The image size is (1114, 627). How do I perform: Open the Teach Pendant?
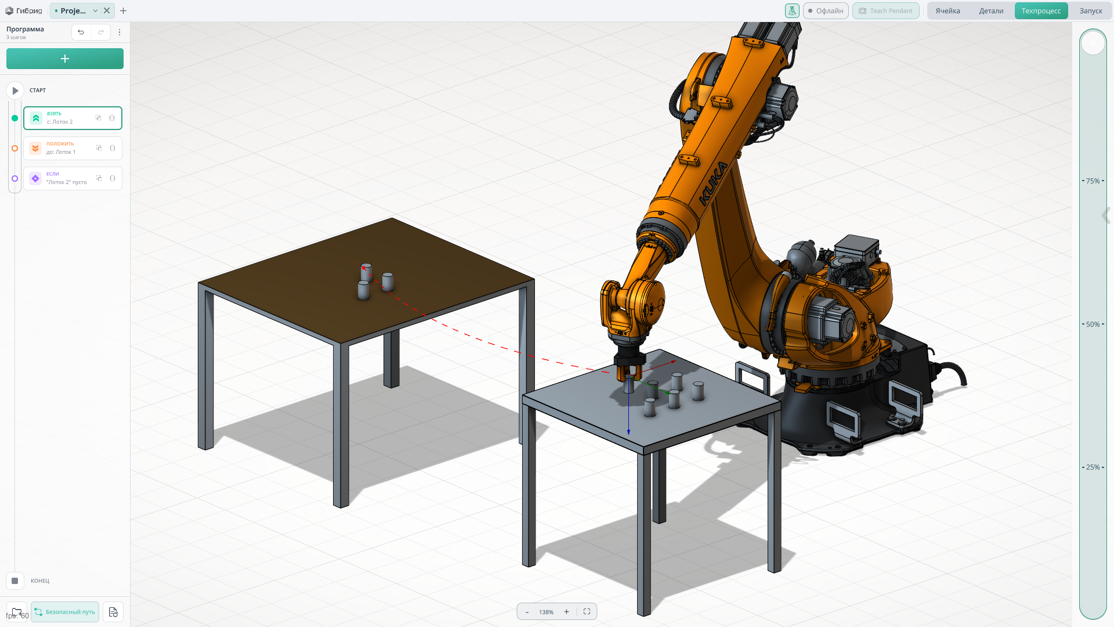coord(886,10)
